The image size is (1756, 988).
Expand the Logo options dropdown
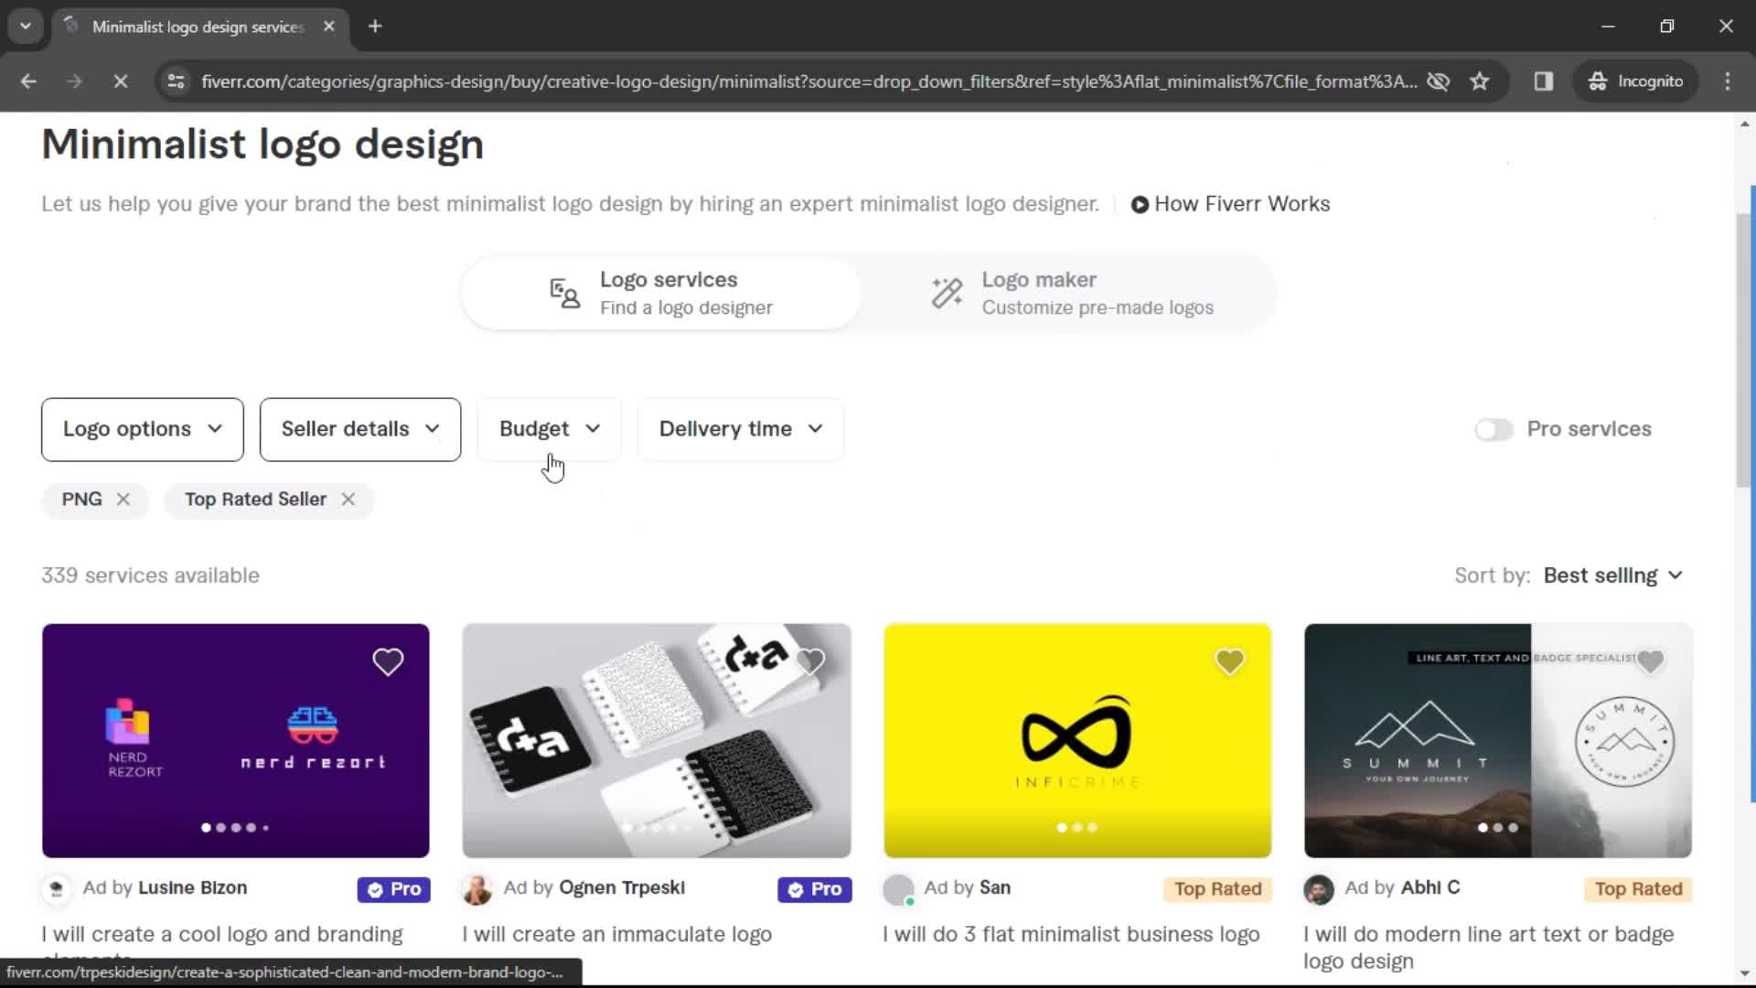click(141, 428)
